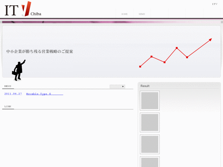Open the NEWS navigation item
This screenshot has width=223, height=167.
tap(142, 14)
